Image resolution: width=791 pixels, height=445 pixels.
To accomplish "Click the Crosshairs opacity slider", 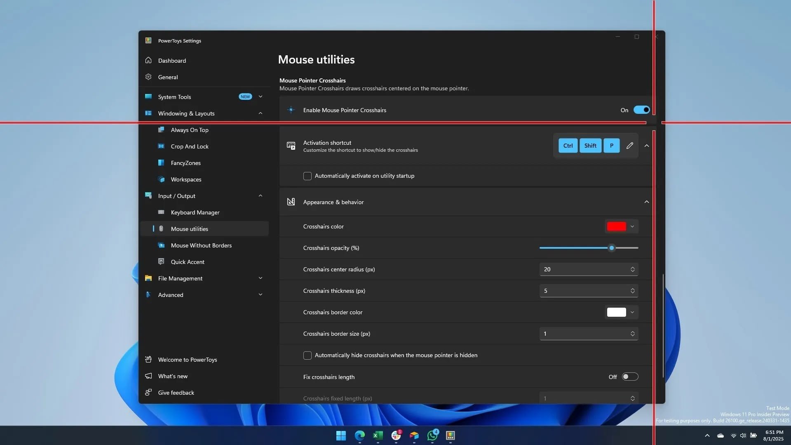I will point(589,248).
